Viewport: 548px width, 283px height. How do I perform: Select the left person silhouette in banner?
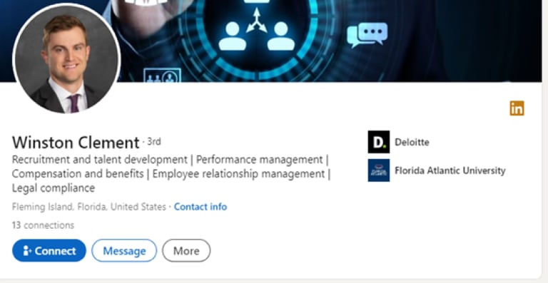coord(233,36)
